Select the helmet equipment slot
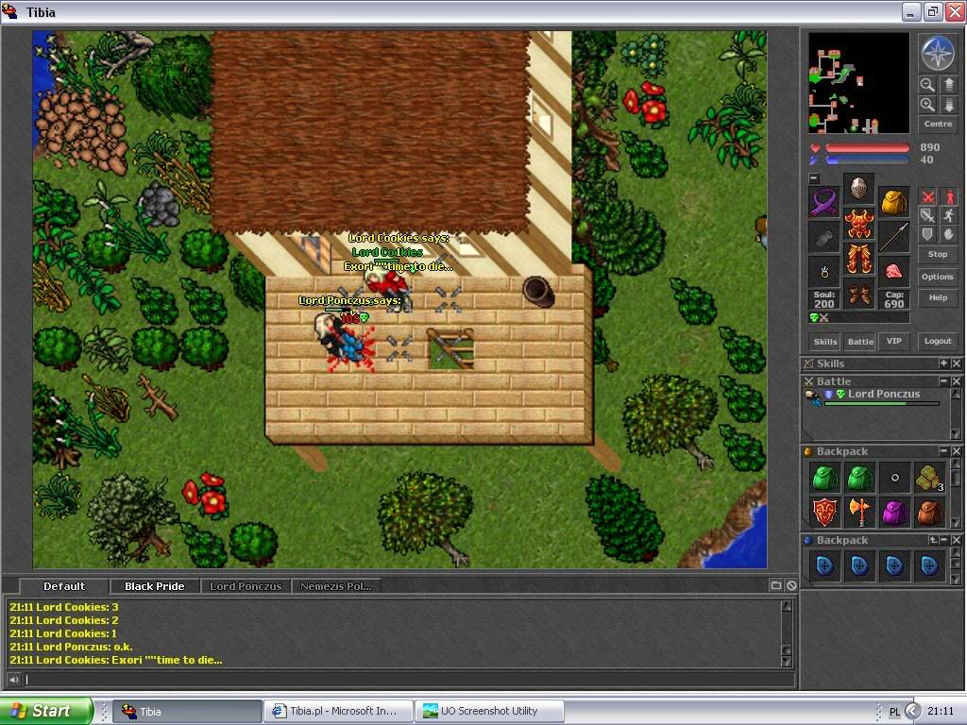967x725 pixels. (858, 189)
